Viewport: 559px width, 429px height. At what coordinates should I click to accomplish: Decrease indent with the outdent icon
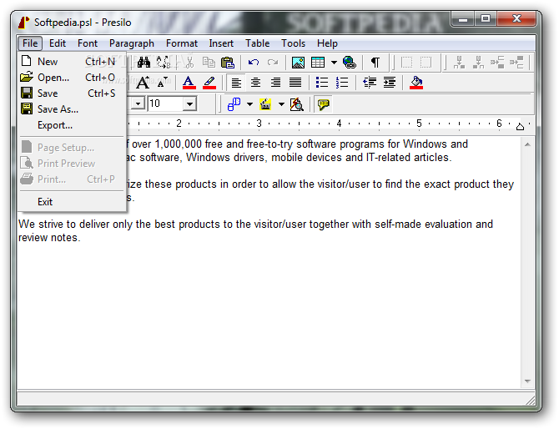point(370,83)
